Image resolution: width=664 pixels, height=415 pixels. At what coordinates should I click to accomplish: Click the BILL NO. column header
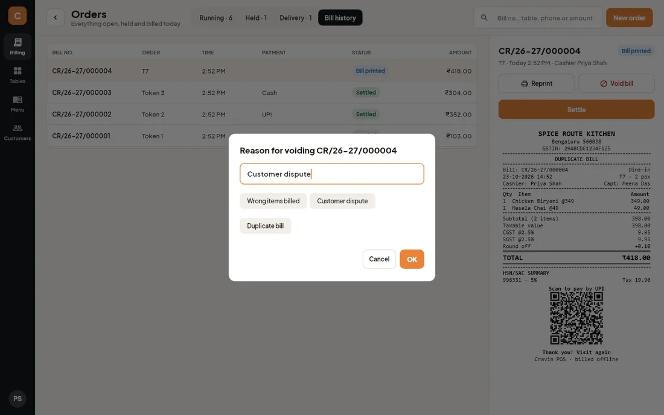click(63, 52)
